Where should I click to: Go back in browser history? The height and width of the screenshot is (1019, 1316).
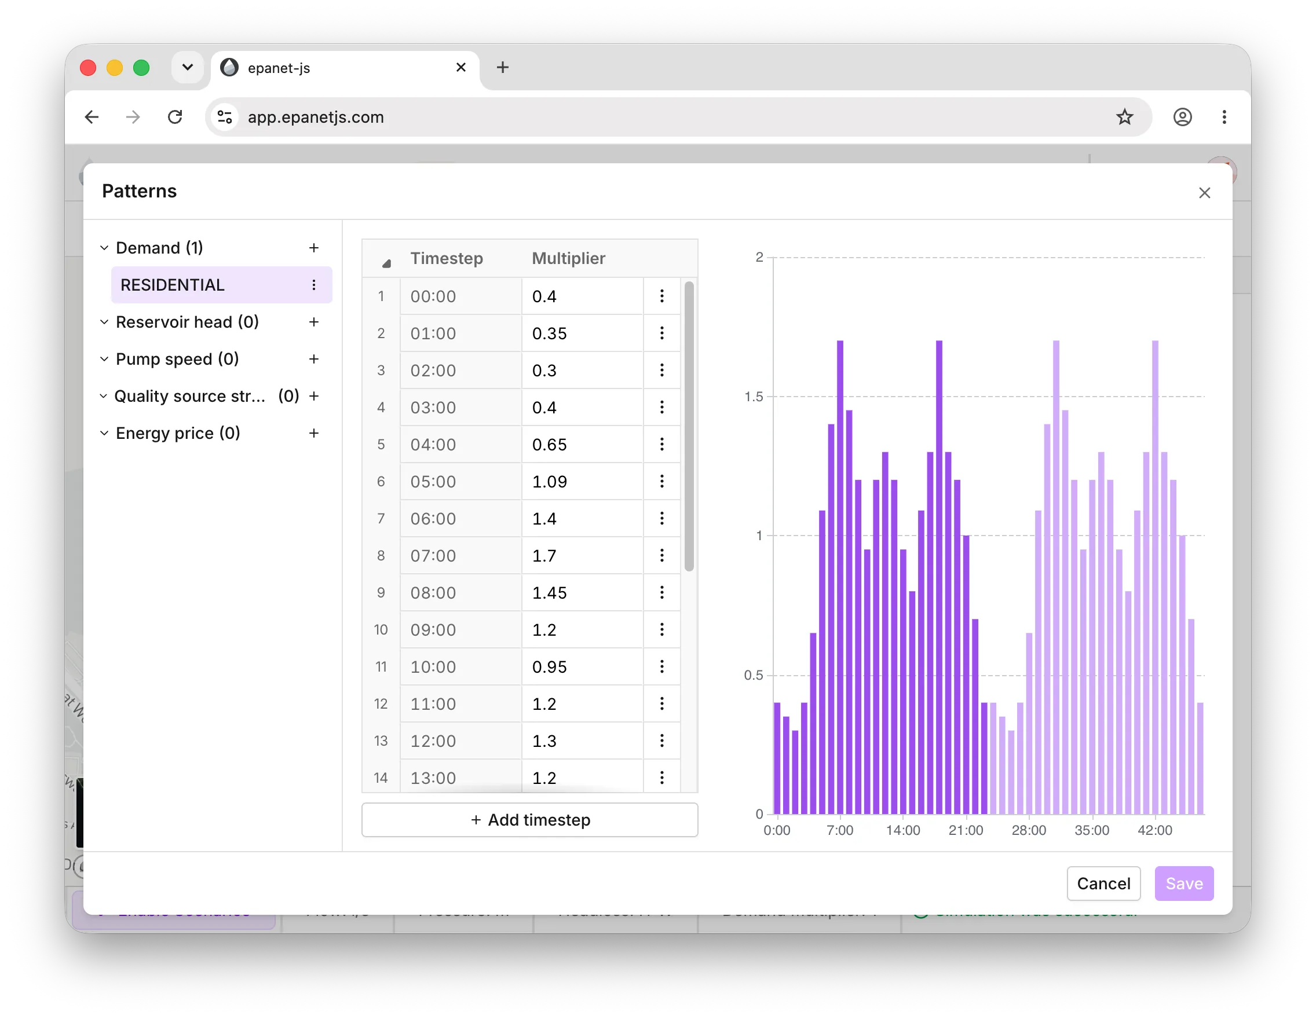coord(92,117)
